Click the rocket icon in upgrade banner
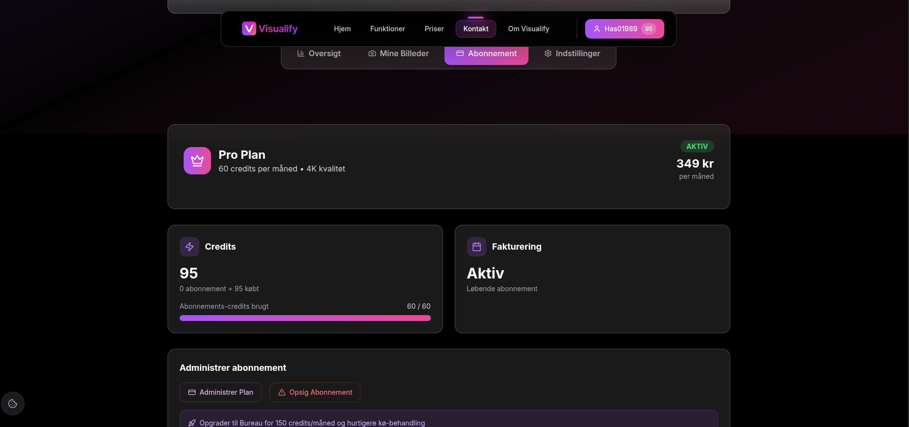The image size is (909, 427). coord(192,423)
